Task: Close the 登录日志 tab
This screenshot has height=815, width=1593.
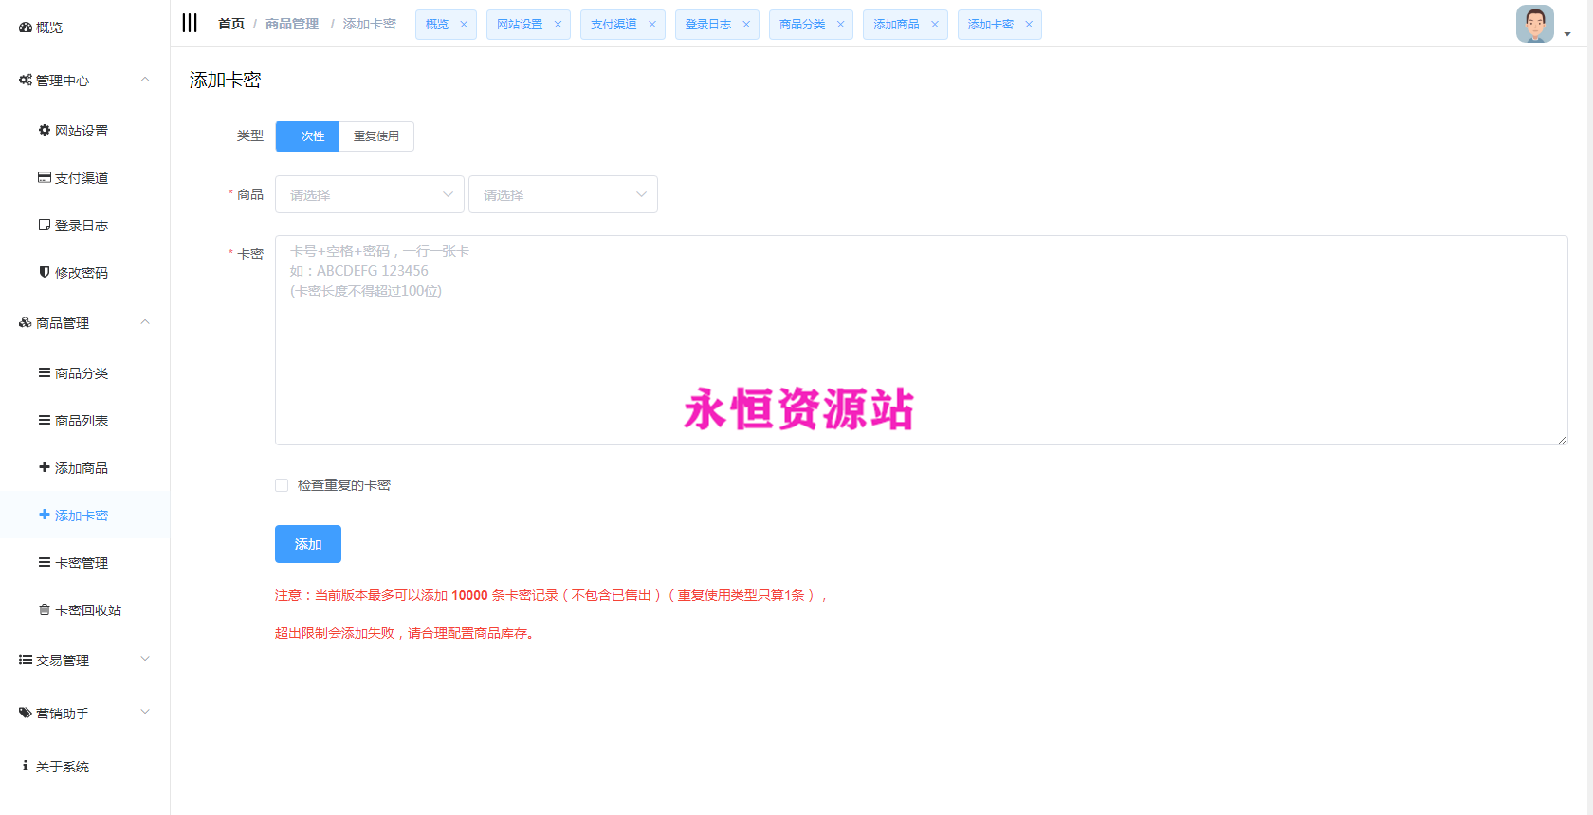Action: click(746, 25)
